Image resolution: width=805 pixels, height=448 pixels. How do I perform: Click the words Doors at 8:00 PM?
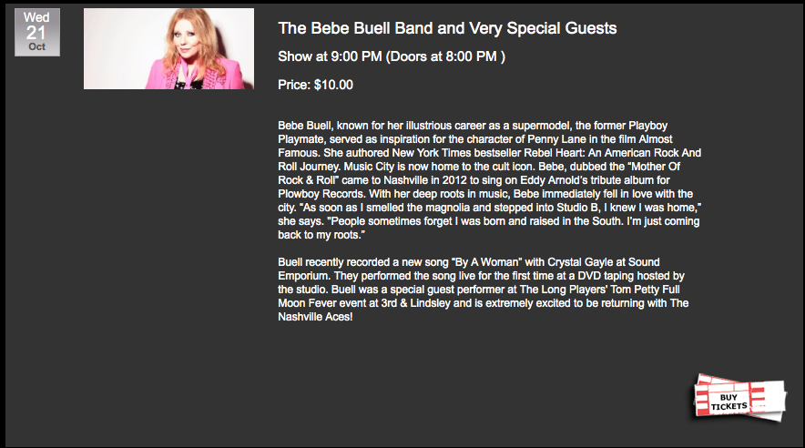(x=445, y=56)
